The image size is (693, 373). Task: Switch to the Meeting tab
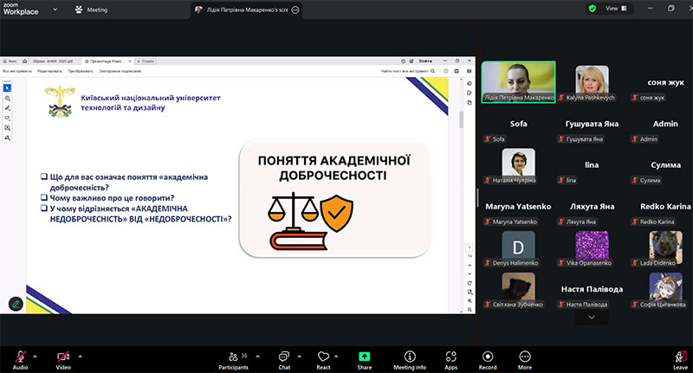point(91,10)
